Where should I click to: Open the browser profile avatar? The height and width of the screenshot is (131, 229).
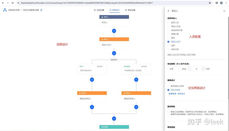[221, 3]
